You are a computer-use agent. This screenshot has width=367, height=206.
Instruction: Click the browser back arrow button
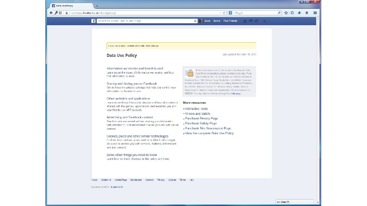(51, 13)
